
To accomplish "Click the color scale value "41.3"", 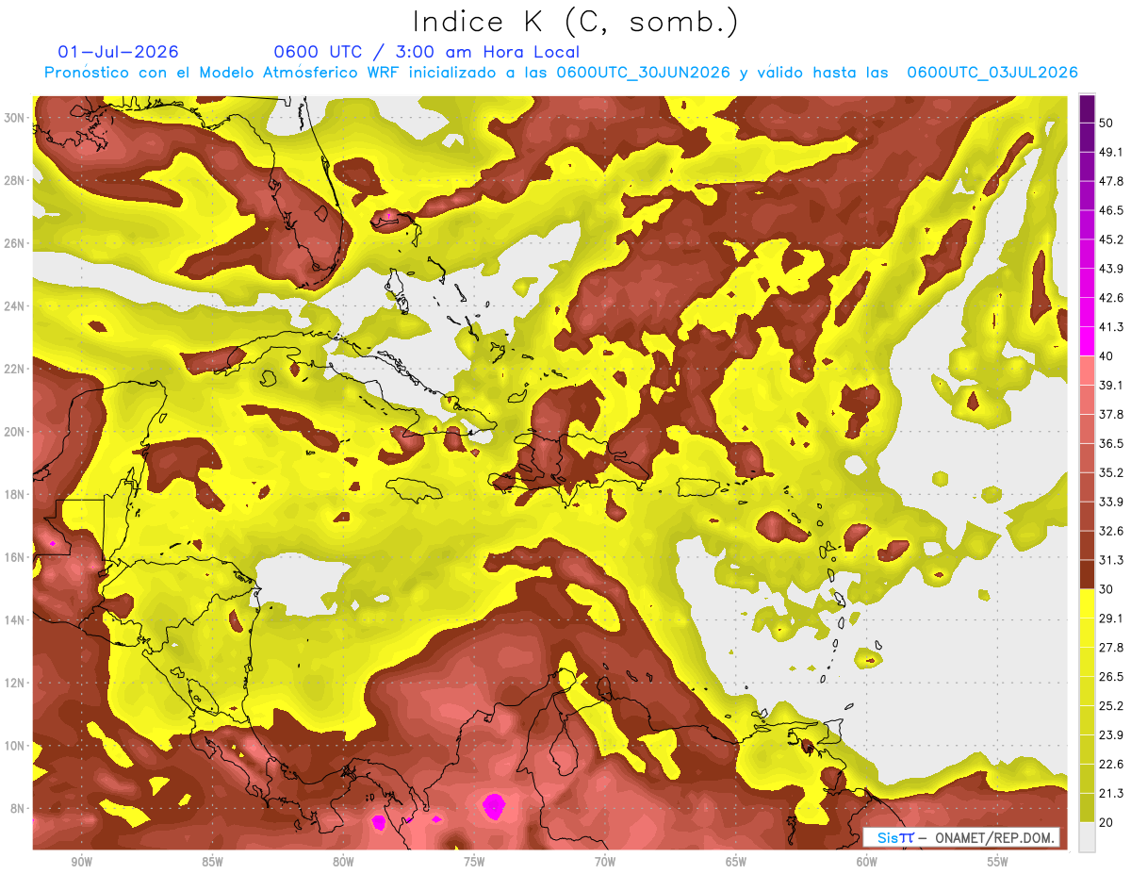I will (x=1110, y=327).
